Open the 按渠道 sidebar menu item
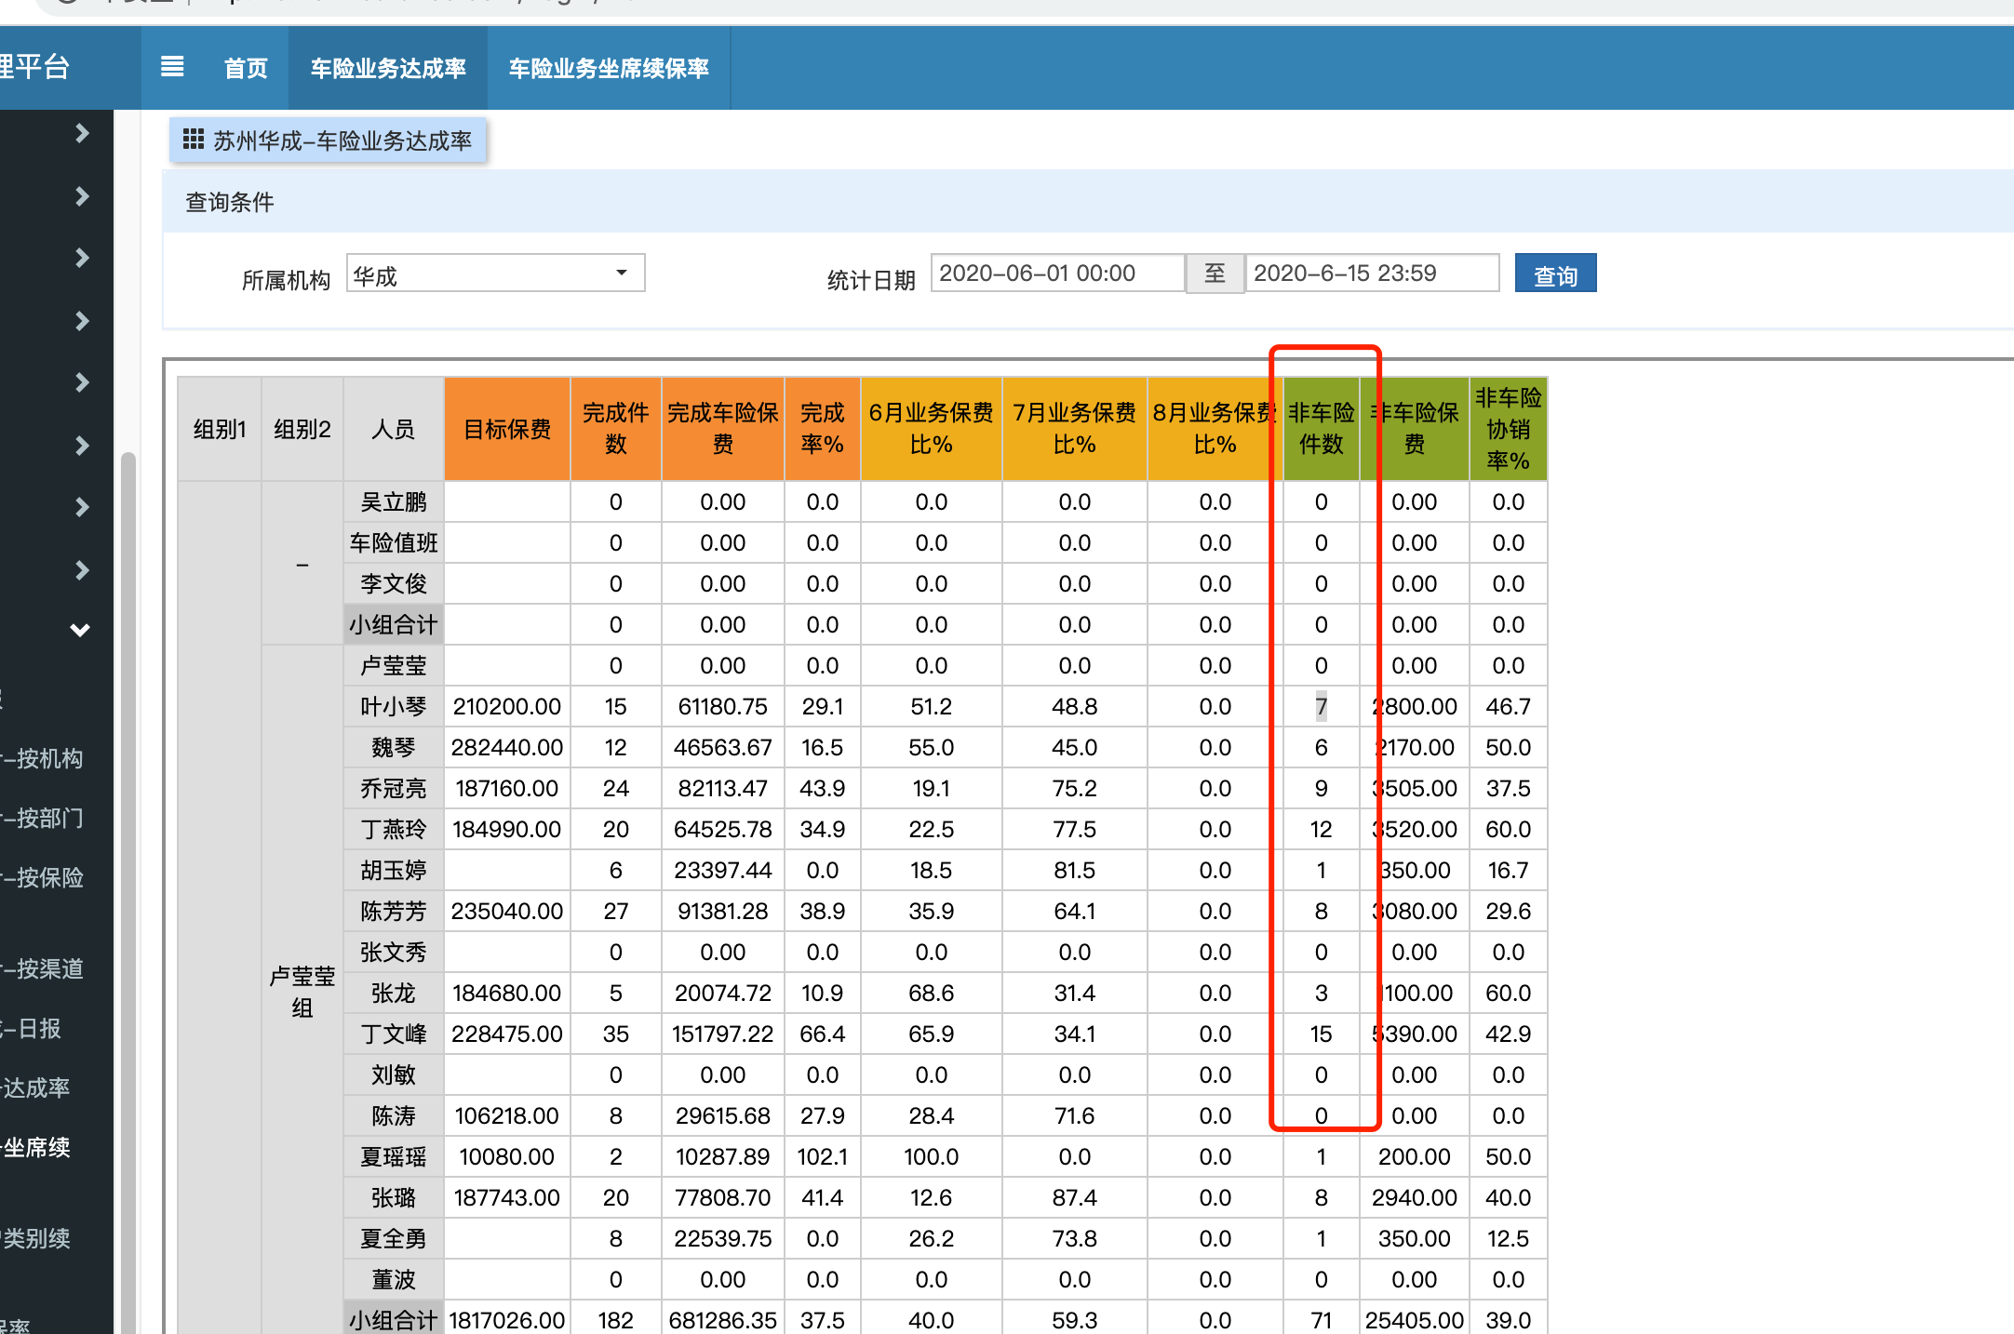The image size is (2014, 1334). coord(44,968)
